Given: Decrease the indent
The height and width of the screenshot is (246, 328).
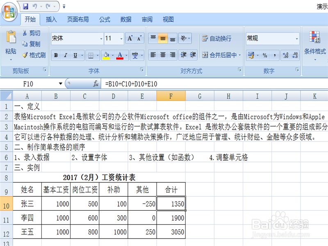Looking at the screenshot, I should coord(183,55).
